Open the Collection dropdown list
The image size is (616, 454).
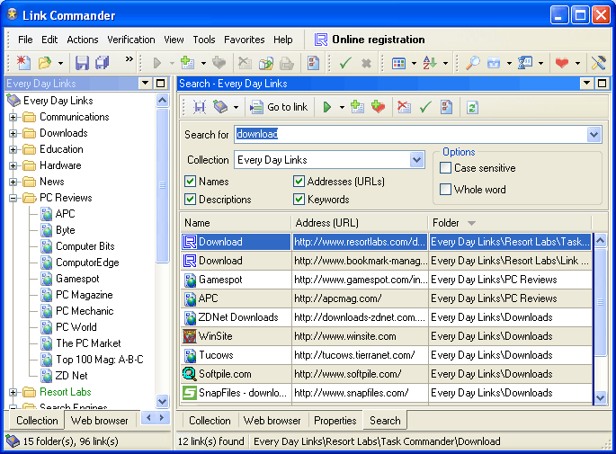(x=416, y=160)
